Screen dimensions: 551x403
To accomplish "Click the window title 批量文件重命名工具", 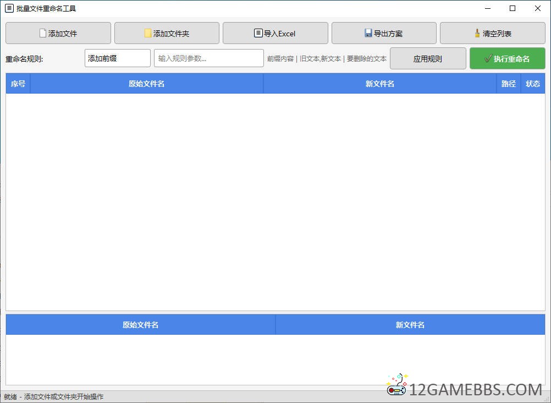I will 46,8.
